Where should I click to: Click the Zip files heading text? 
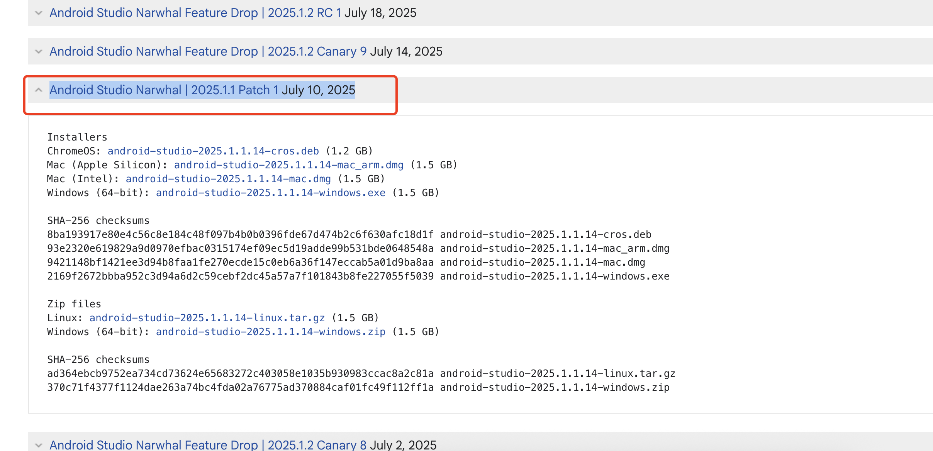coord(74,304)
